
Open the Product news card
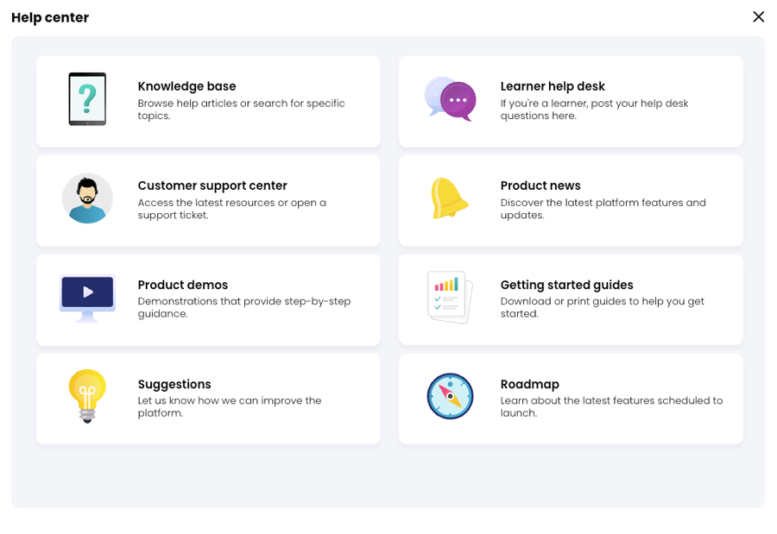click(570, 200)
